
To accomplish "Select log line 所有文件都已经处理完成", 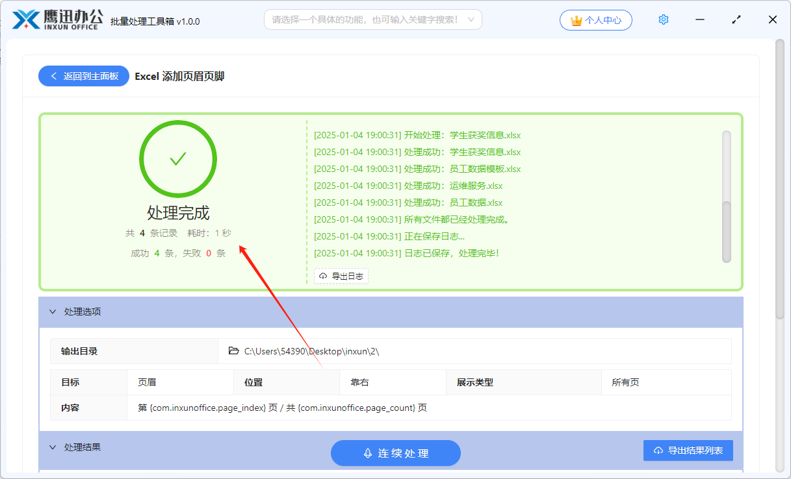I will coord(412,219).
